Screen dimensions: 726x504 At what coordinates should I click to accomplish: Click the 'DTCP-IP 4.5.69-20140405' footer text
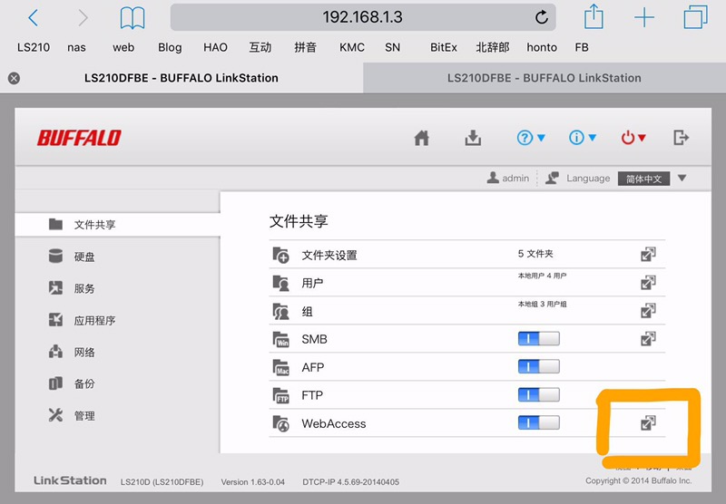[350, 482]
